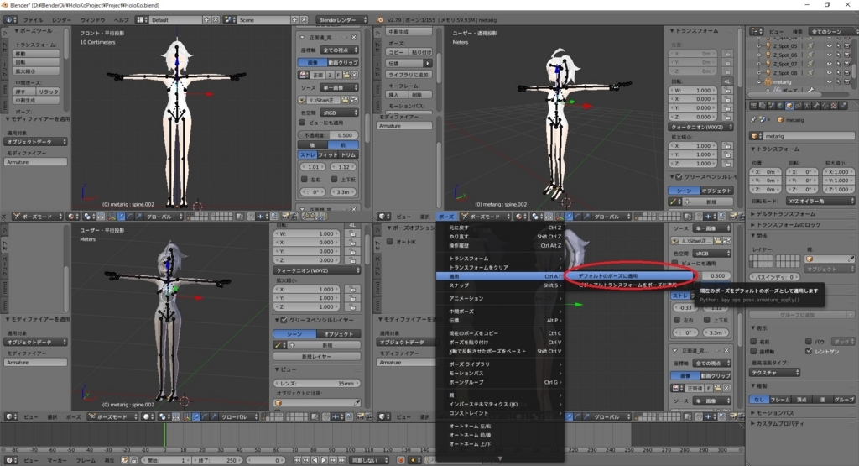Screen dimensions: 859x466
Task: Enable the バウ (bounds) checkbox
Action: click(809, 342)
